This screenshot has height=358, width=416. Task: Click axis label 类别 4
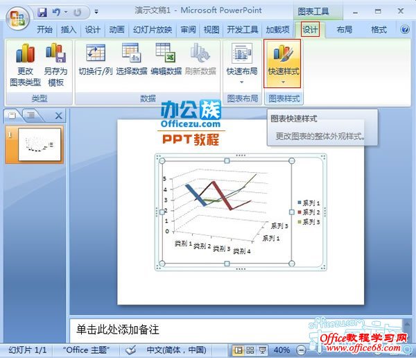(242, 251)
